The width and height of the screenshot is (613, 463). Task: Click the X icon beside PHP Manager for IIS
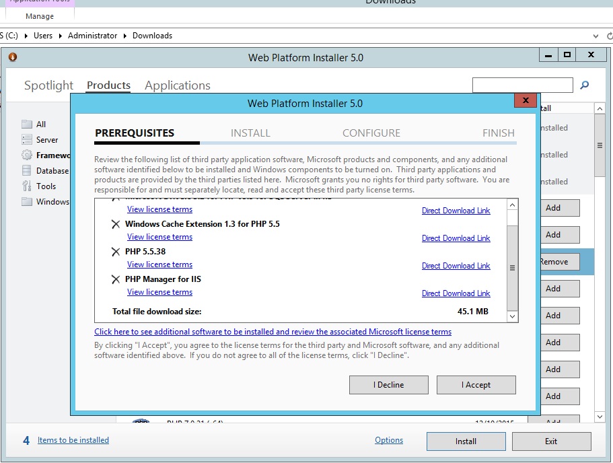click(116, 279)
